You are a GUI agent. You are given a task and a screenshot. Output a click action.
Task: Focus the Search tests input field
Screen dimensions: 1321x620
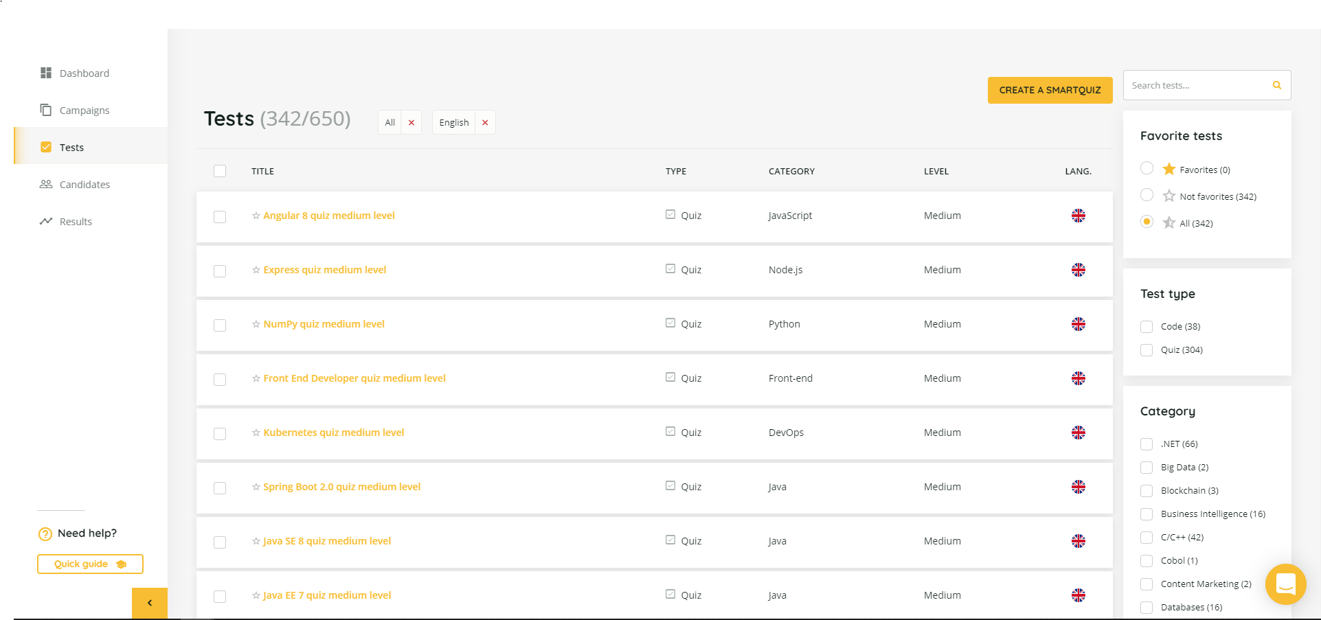(x=1195, y=85)
